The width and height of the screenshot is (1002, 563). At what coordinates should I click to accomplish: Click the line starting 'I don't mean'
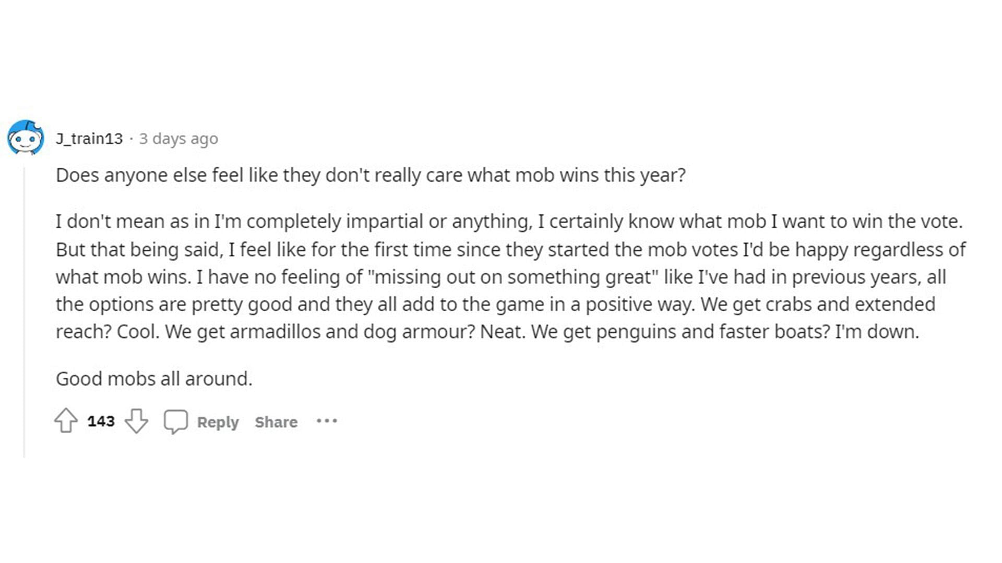pos(509,222)
